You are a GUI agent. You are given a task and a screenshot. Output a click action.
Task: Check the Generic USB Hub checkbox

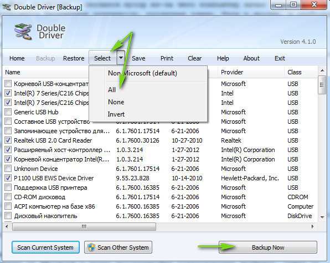pos(8,112)
